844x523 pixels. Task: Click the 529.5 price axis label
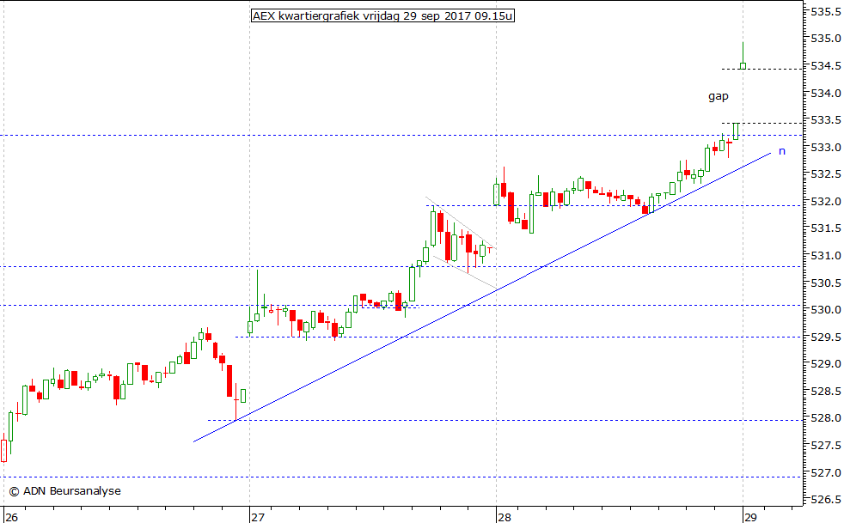point(826,338)
